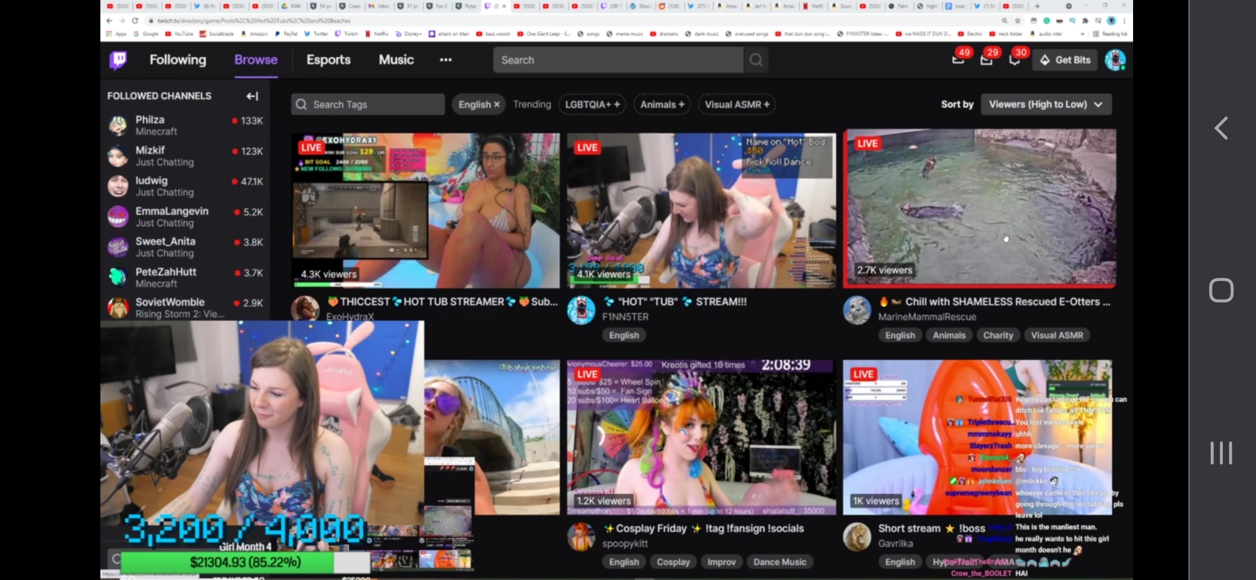Open ludwig in followed channels
1256x580 pixels.
tap(185, 186)
